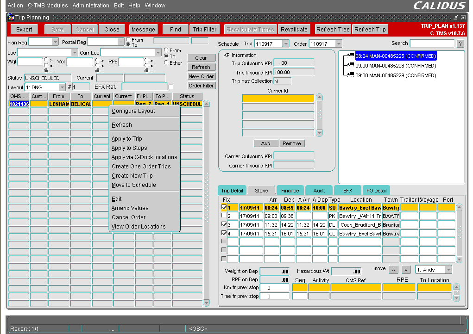
Task: Untick the Fix checkbox for stop 4
Action: 224,233
